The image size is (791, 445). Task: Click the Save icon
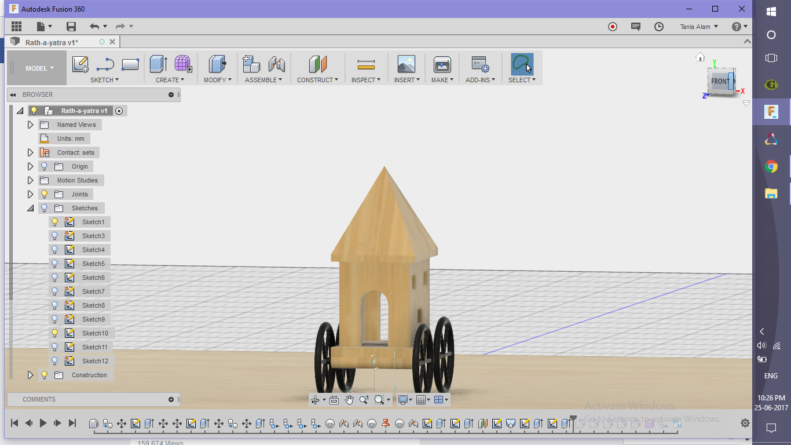click(71, 26)
